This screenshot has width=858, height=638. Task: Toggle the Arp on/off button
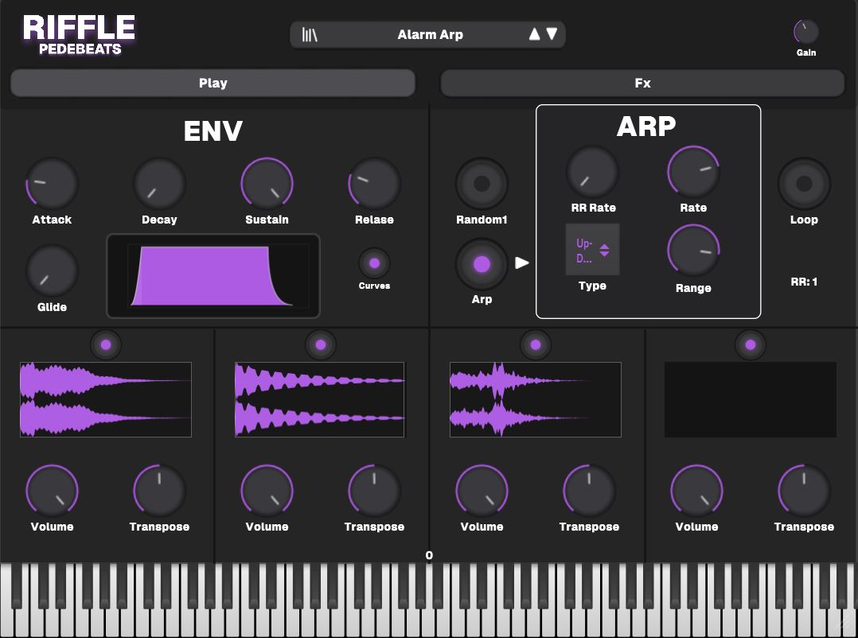482,264
